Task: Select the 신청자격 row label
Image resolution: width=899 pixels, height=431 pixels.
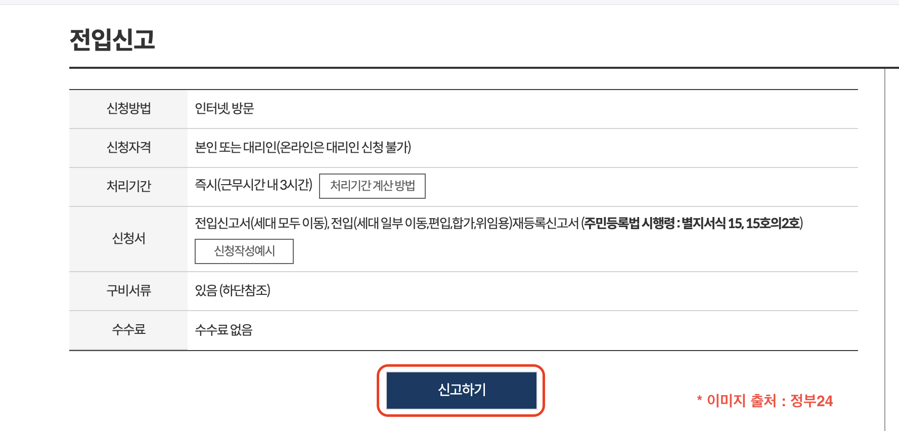Action: pyautogui.click(x=127, y=147)
